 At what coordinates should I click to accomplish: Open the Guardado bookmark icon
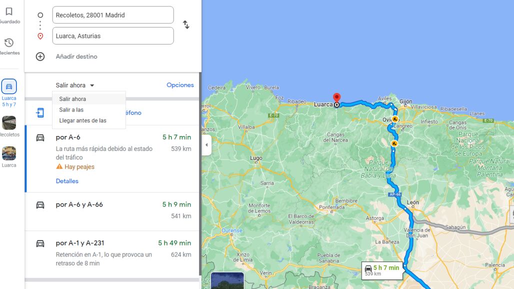pyautogui.click(x=9, y=12)
